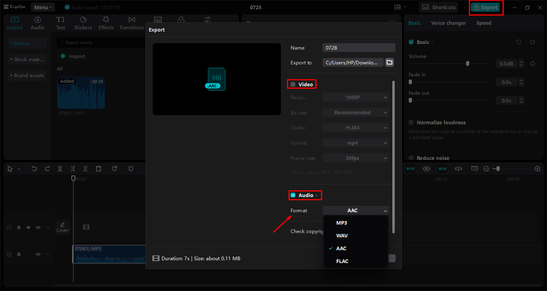Click the undo arrow in timeline toolbar
This screenshot has width=547, height=291.
(x=35, y=169)
